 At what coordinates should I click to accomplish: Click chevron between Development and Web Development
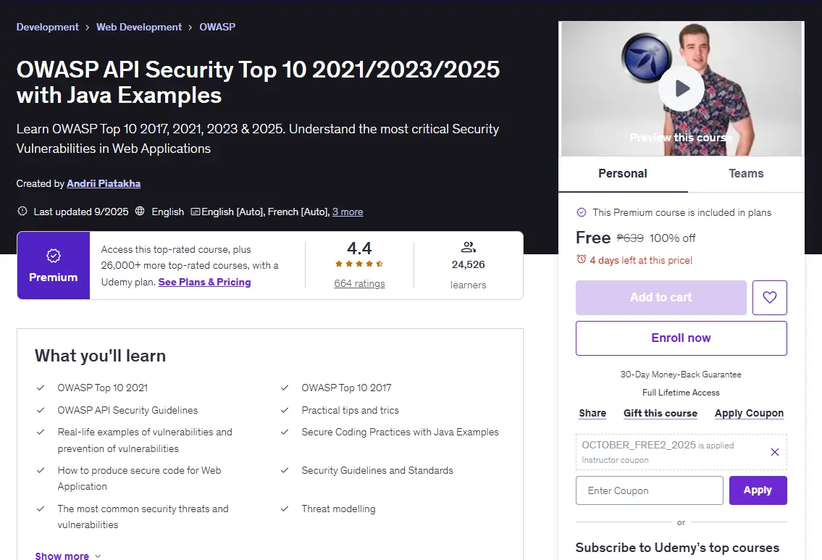coord(87,28)
